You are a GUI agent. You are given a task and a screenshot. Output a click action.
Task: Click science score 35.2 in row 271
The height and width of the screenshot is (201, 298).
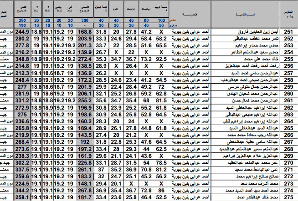(x=116, y=170)
